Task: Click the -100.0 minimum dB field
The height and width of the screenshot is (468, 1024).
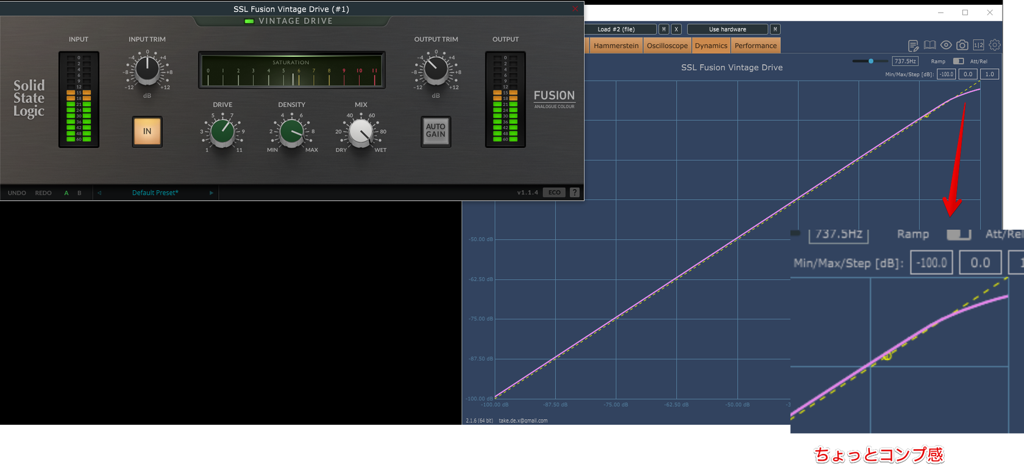Action: pyautogui.click(x=947, y=74)
